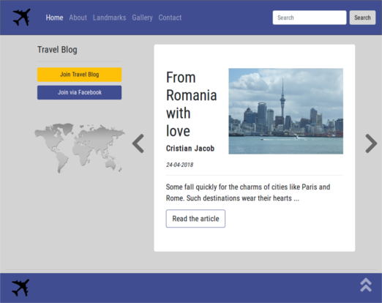Focus the Search input field
This screenshot has height=303, width=382.
[310, 18]
